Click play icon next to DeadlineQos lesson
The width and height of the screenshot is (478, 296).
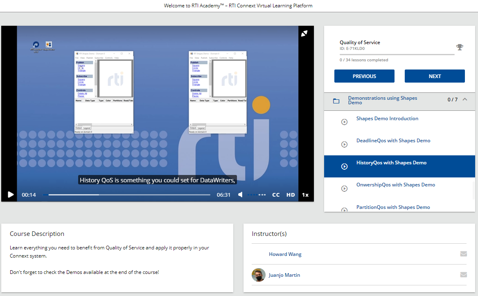tap(345, 144)
